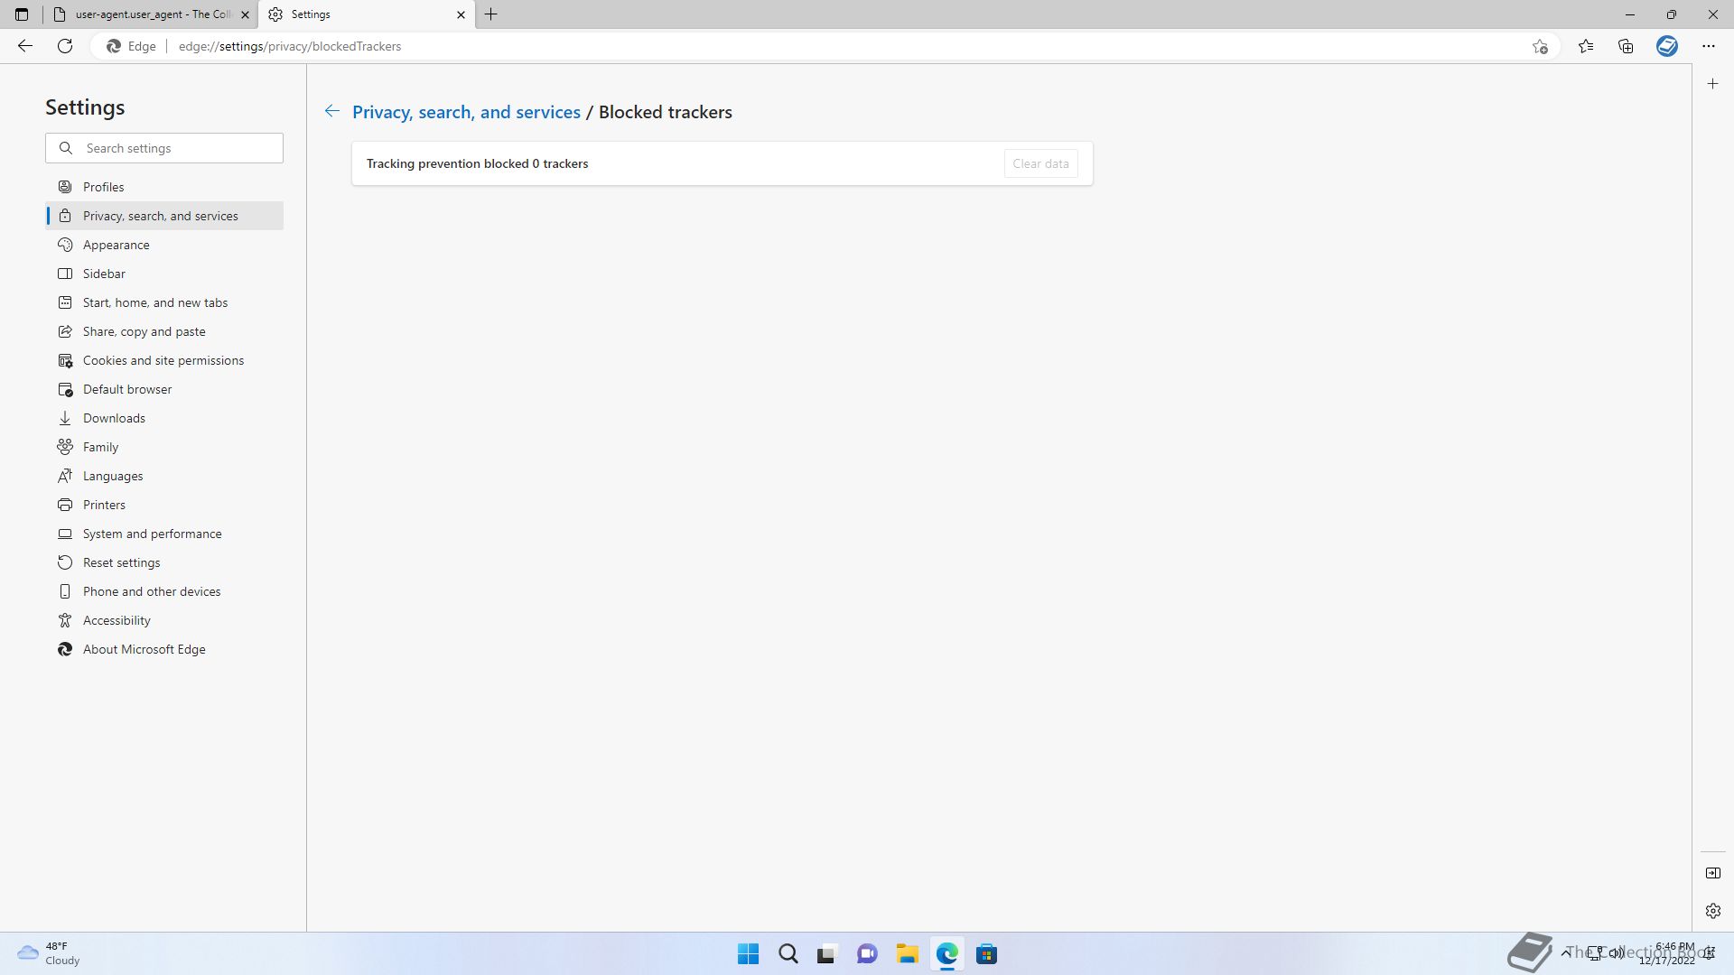Open the Settings and more ellipsis menu
Screen dimensions: 1734x975
tap(1709, 46)
